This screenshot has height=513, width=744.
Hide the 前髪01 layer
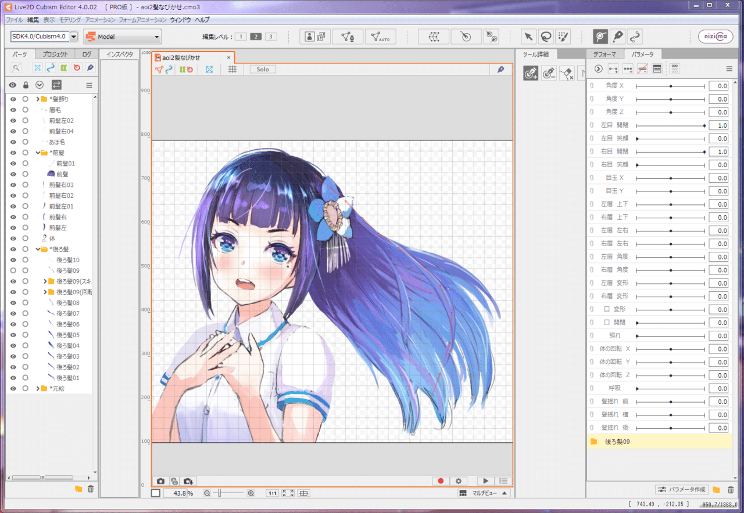point(13,163)
